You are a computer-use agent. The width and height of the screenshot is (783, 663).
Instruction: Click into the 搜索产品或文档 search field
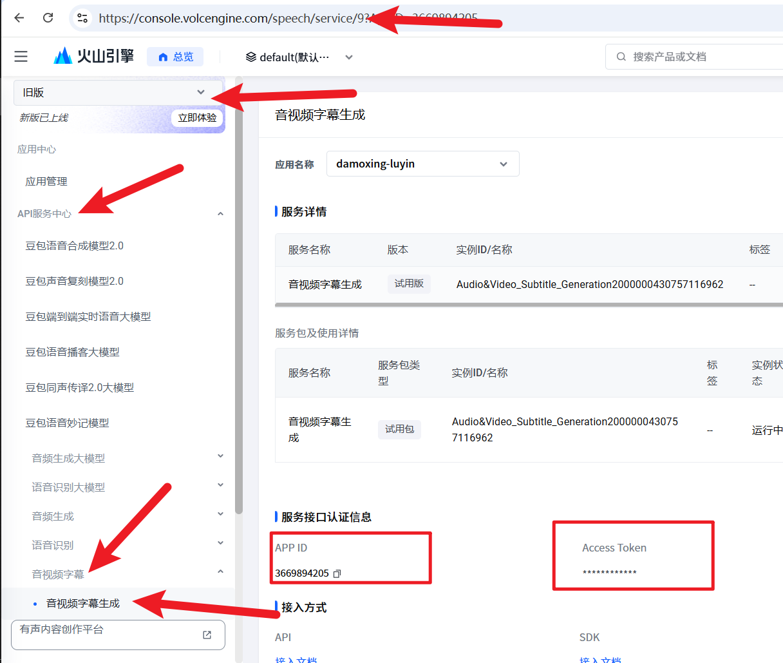[695, 57]
